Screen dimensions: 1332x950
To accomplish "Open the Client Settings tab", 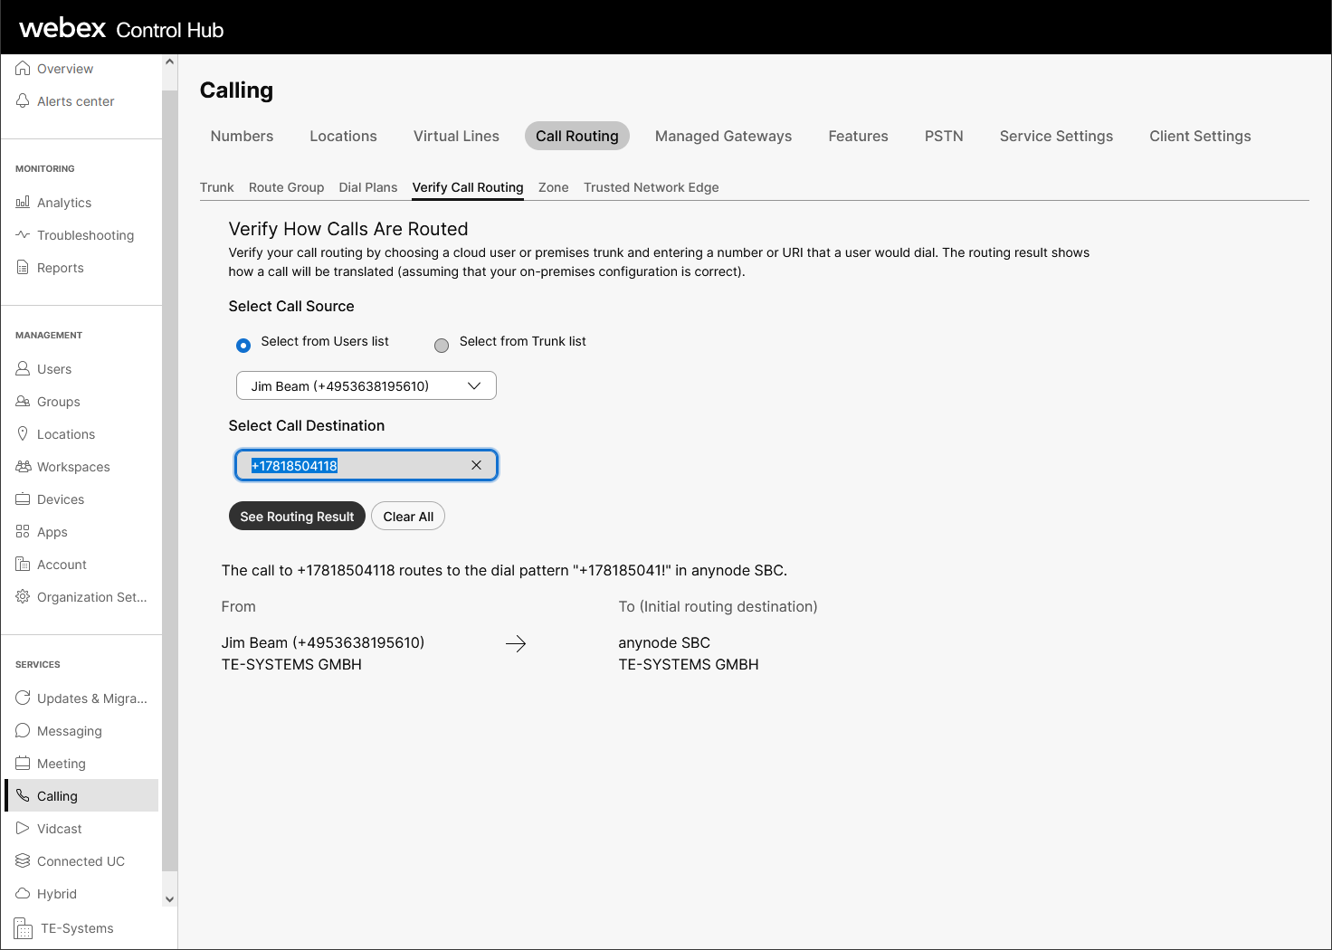I will (x=1200, y=136).
